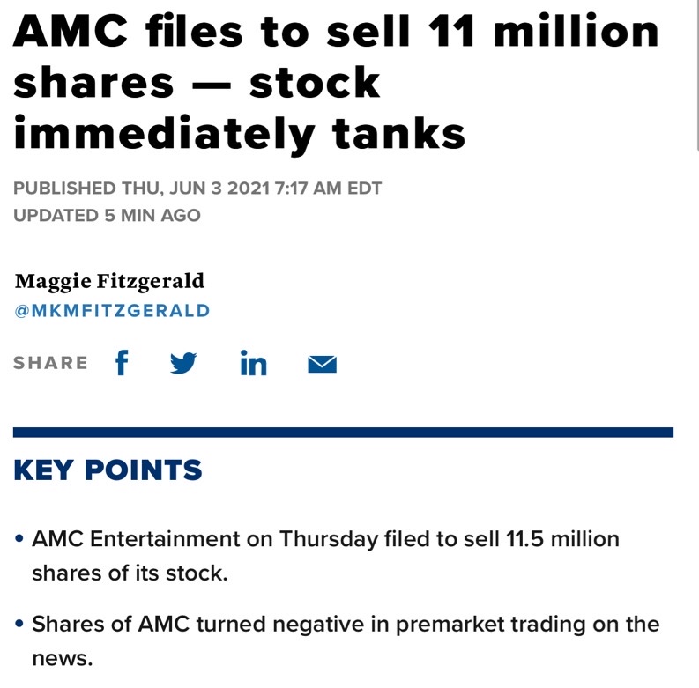Image resolution: width=699 pixels, height=688 pixels.
Task: Select the first key point about 11.5 million shares
Action: [x=325, y=556]
